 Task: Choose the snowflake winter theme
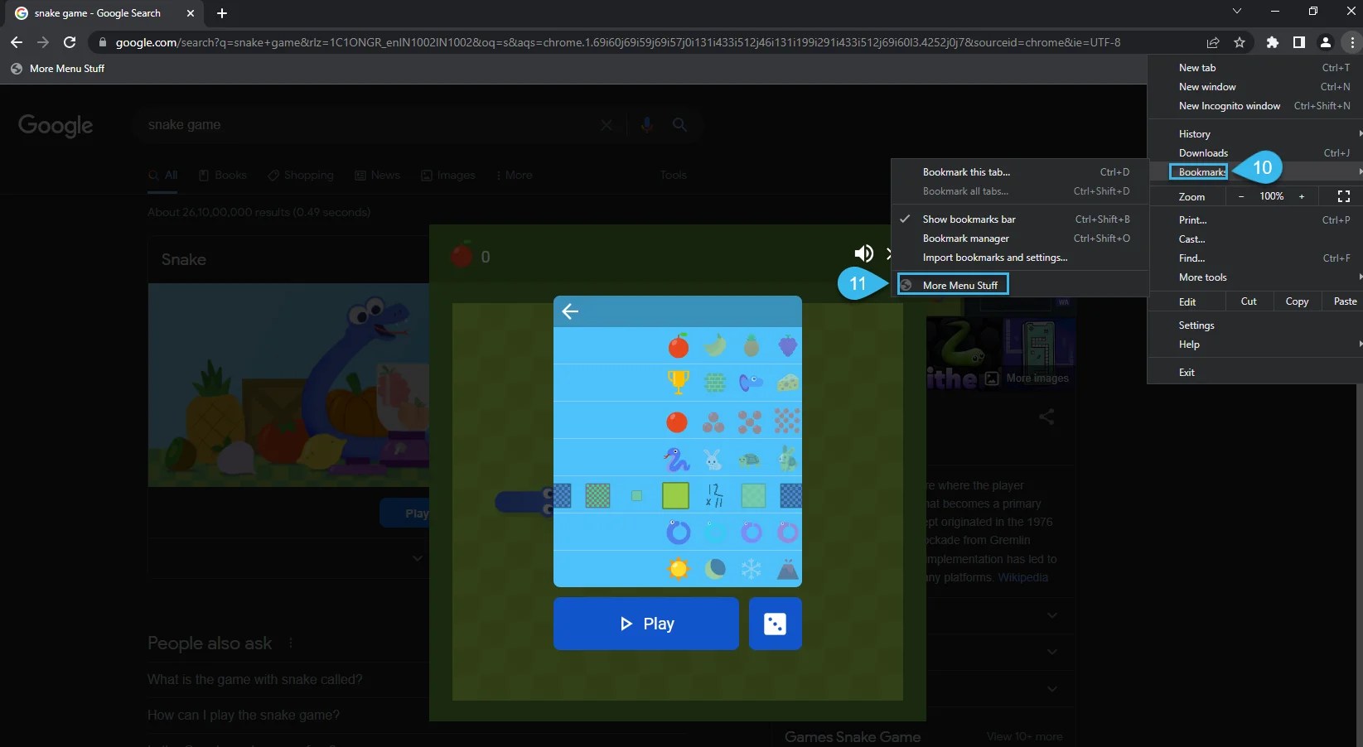752,569
